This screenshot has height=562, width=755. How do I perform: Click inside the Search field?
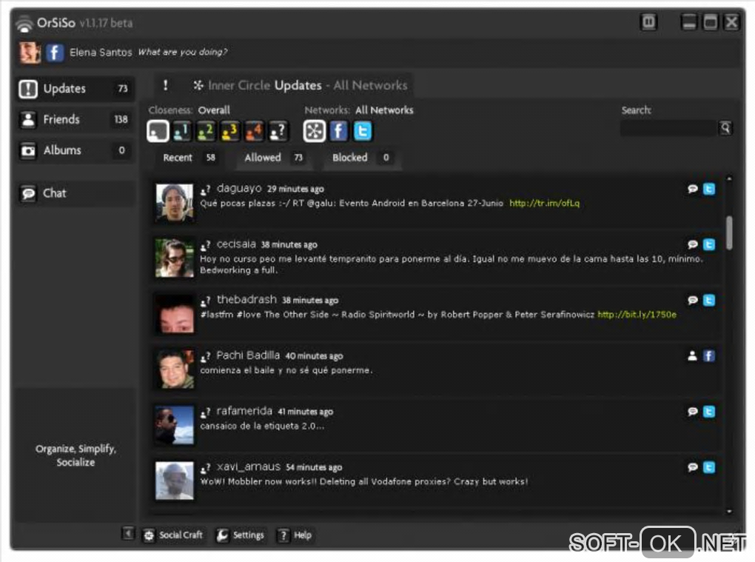(668, 128)
